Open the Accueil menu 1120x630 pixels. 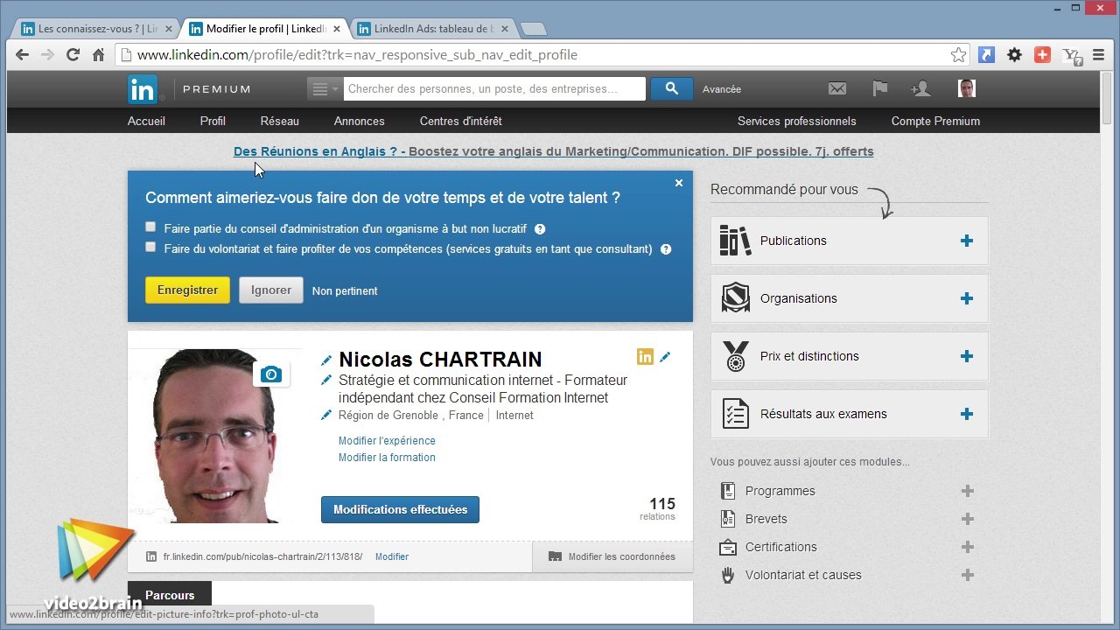coord(146,121)
